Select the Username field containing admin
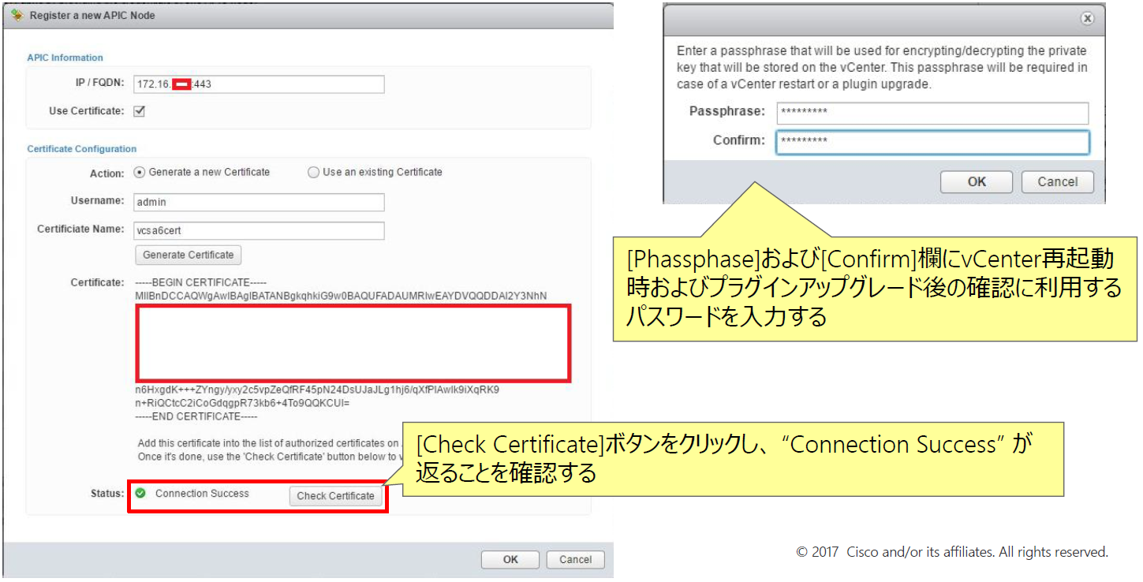 [x=259, y=202]
